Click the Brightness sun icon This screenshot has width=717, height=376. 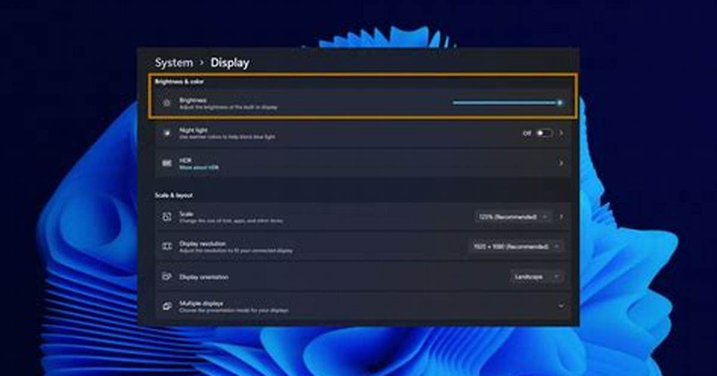click(x=167, y=103)
